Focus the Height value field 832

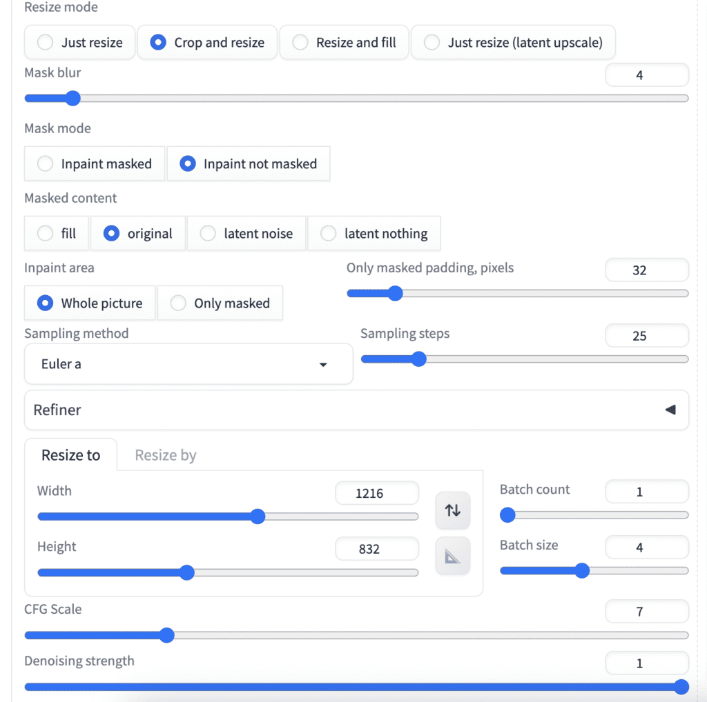pyautogui.click(x=377, y=548)
